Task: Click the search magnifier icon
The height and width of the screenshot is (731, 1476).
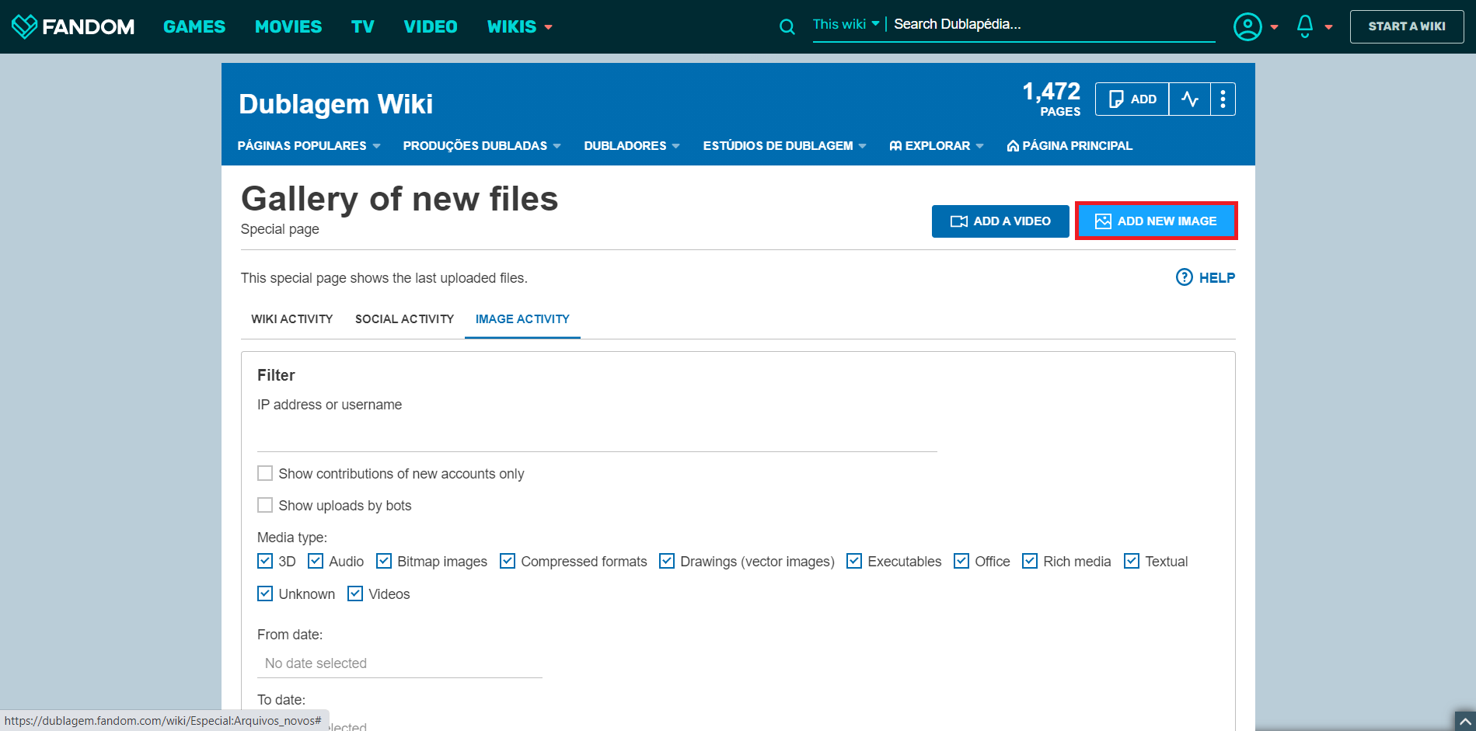Action: coord(787,27)
